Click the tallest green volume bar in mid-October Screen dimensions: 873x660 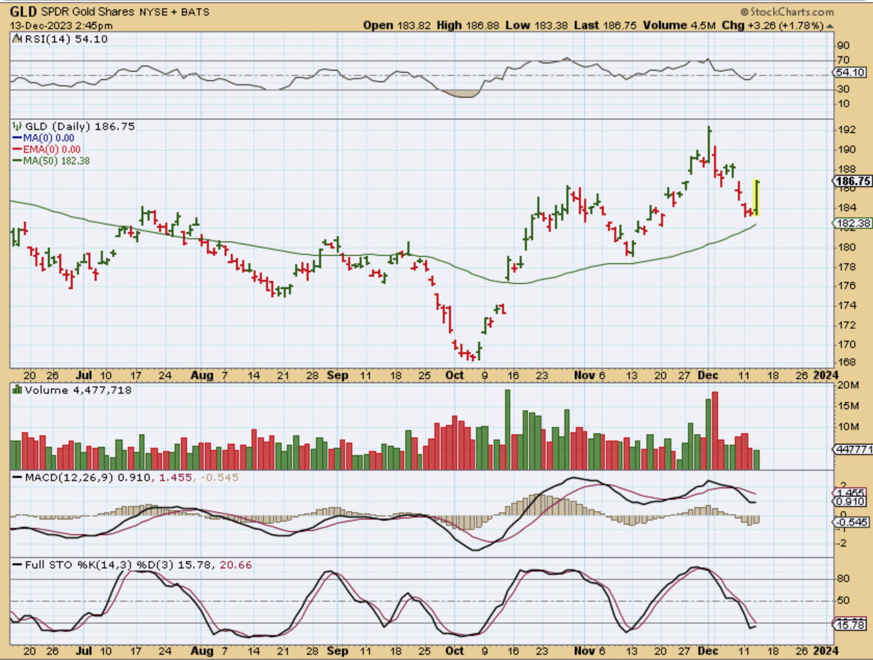click(508, 430)
